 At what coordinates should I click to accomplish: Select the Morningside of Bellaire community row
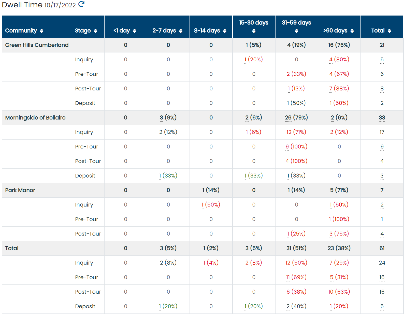pos(203,118)
